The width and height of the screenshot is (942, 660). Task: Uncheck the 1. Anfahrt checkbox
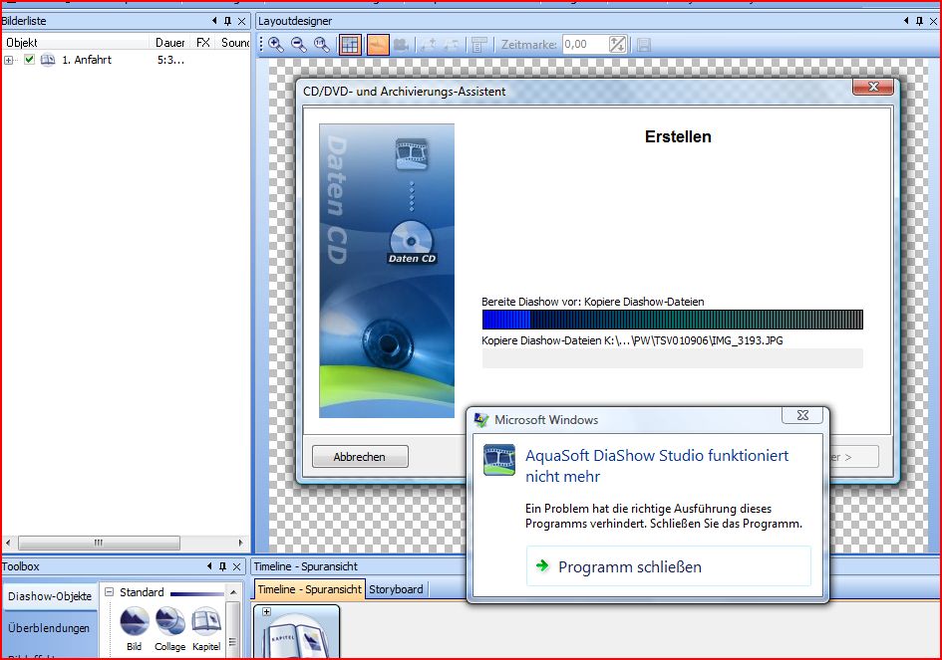[x=30, y=60]
